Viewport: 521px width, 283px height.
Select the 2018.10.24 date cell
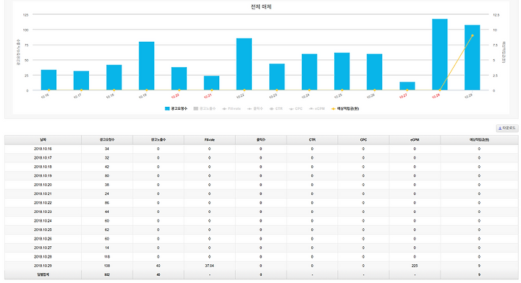point(43,221)
